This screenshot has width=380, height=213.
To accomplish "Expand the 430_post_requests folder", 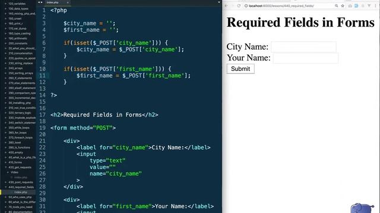I will click(x=5, y=182).
